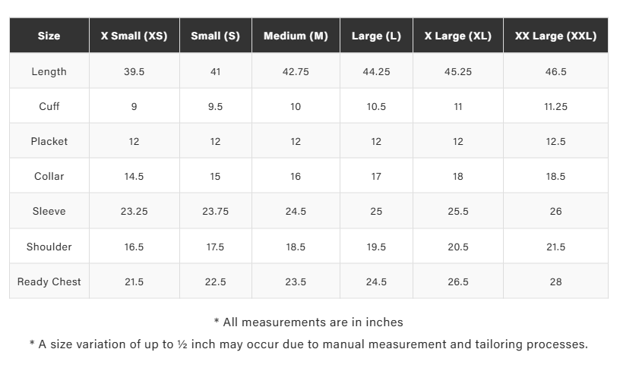Click the Shoulder row label
The image size is (620, 371).
coord(49,247)
